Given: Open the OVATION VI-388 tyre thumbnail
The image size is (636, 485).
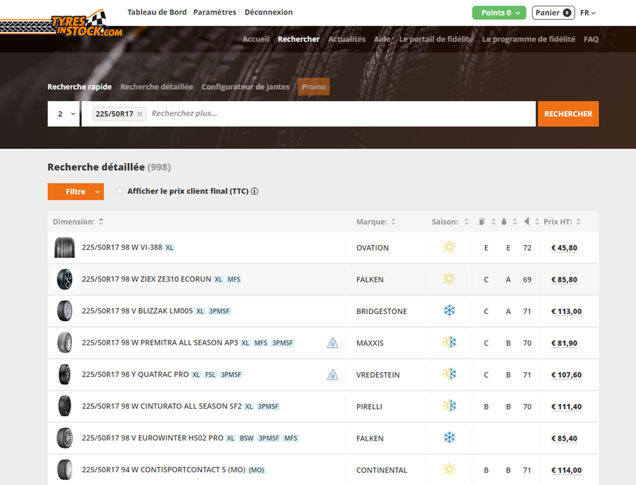Looking at the screenshot, I should (64, 248).
